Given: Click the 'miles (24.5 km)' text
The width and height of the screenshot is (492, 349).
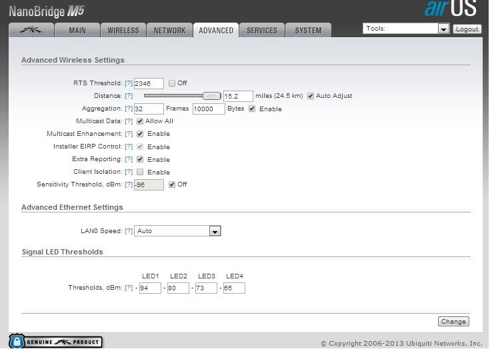Looking at the screenshot, I should [x=279, y=96].
